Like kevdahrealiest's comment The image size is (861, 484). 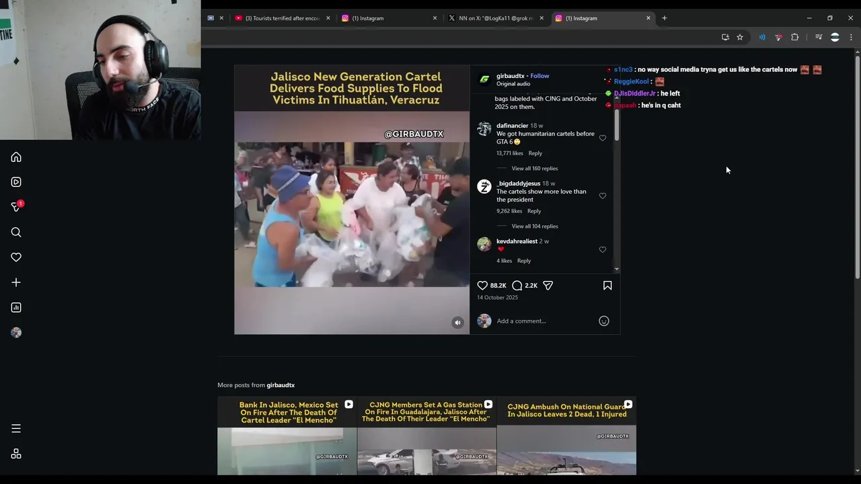click(x=603, y=249)
